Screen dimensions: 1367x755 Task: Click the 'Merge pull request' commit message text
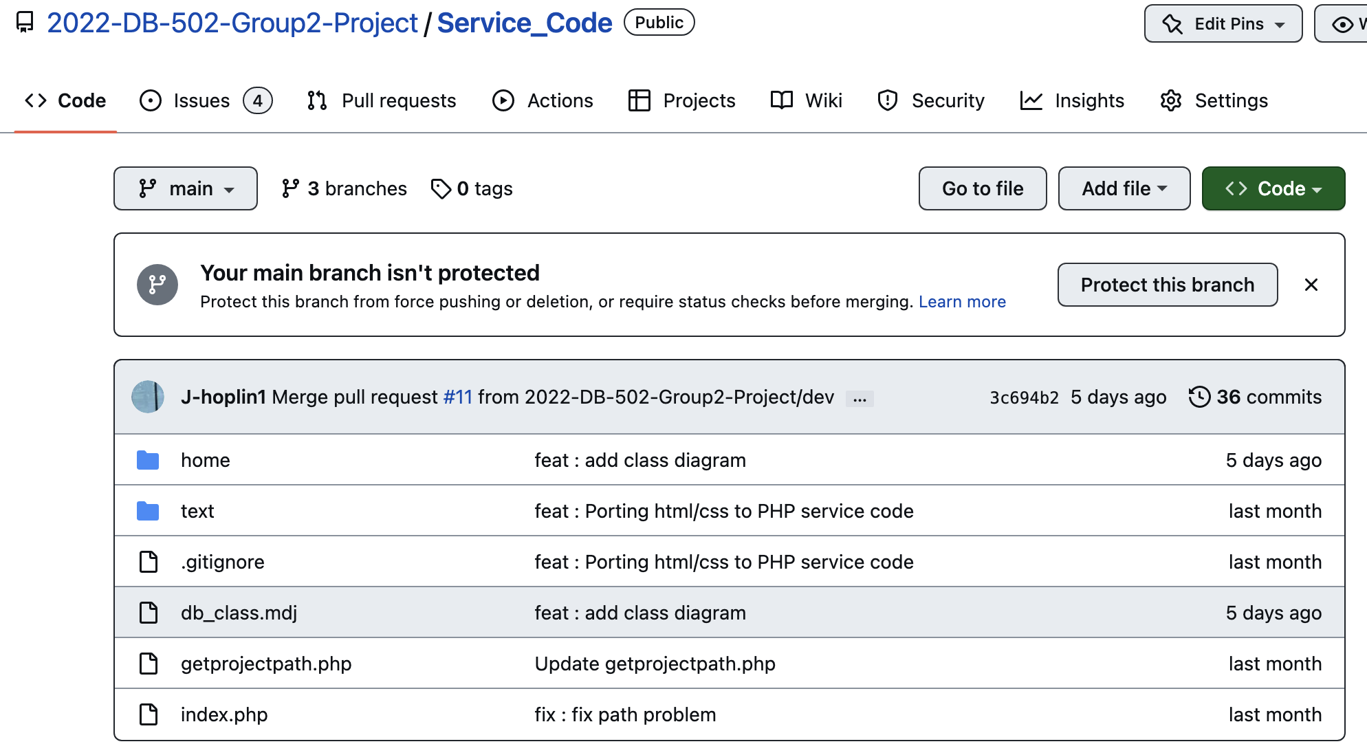[355, 397]
